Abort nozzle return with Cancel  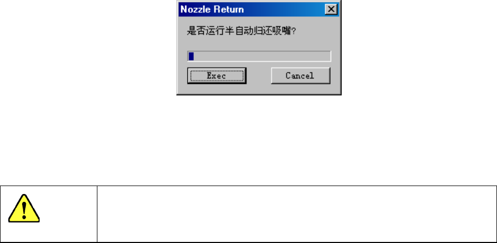(x=301, y=75)
